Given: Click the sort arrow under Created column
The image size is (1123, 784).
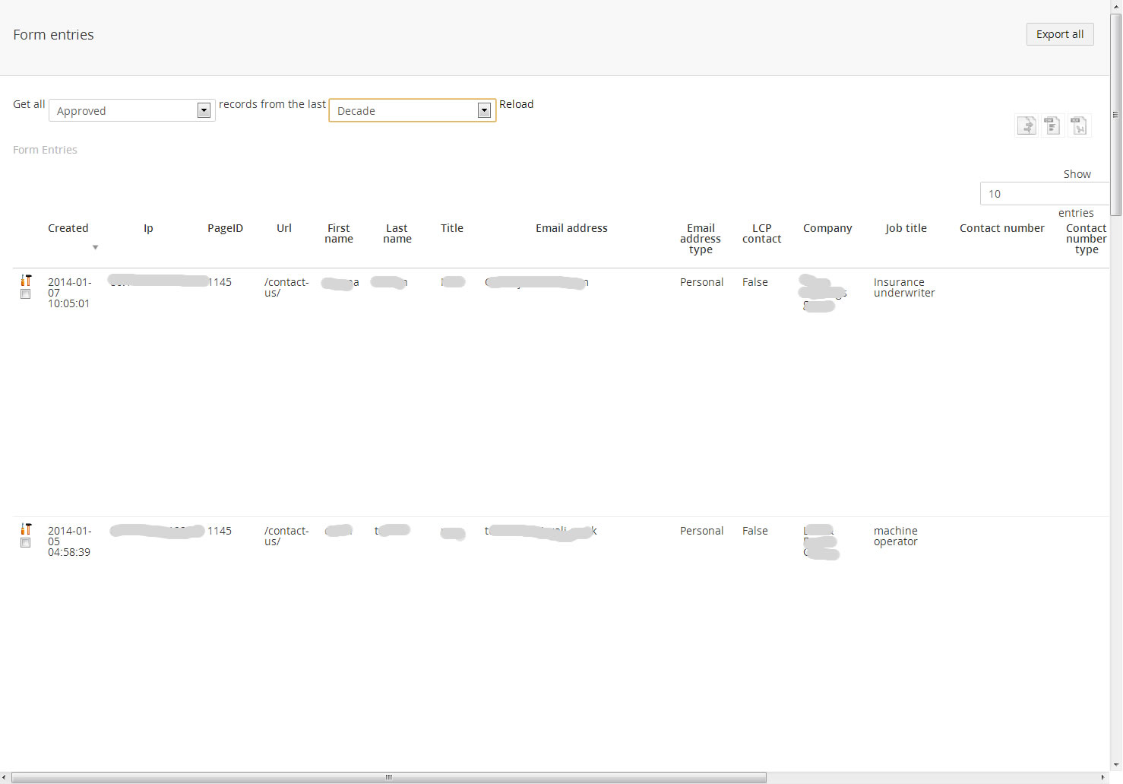Looking at the screenshot, I should 95,247.
